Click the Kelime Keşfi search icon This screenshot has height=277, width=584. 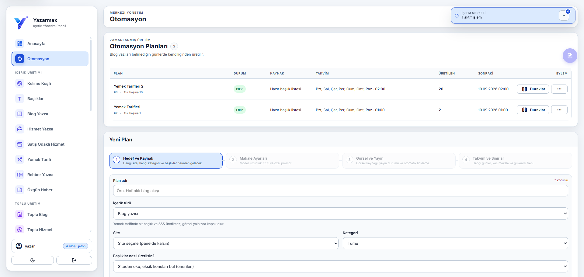pyautogui.click(x=20, y=83)
